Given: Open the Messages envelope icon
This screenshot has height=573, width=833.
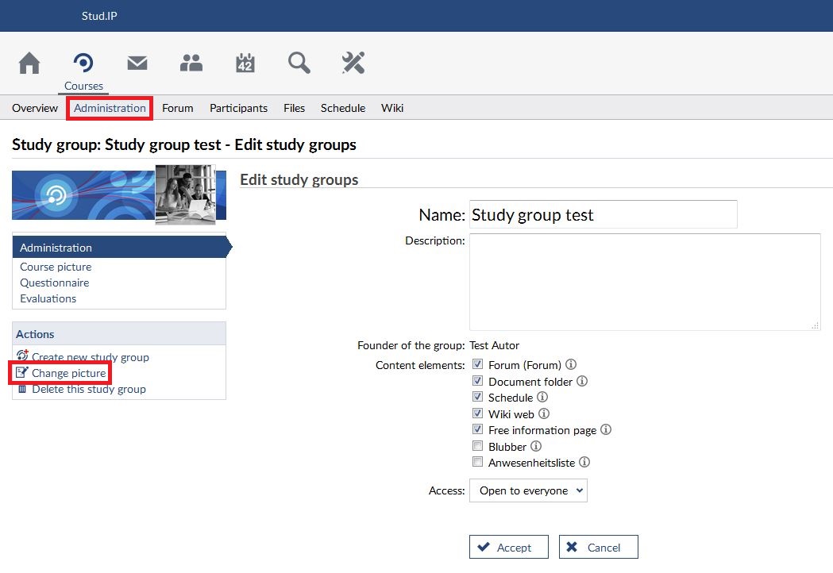Looking at the screenshot, I should click(137, 63).
